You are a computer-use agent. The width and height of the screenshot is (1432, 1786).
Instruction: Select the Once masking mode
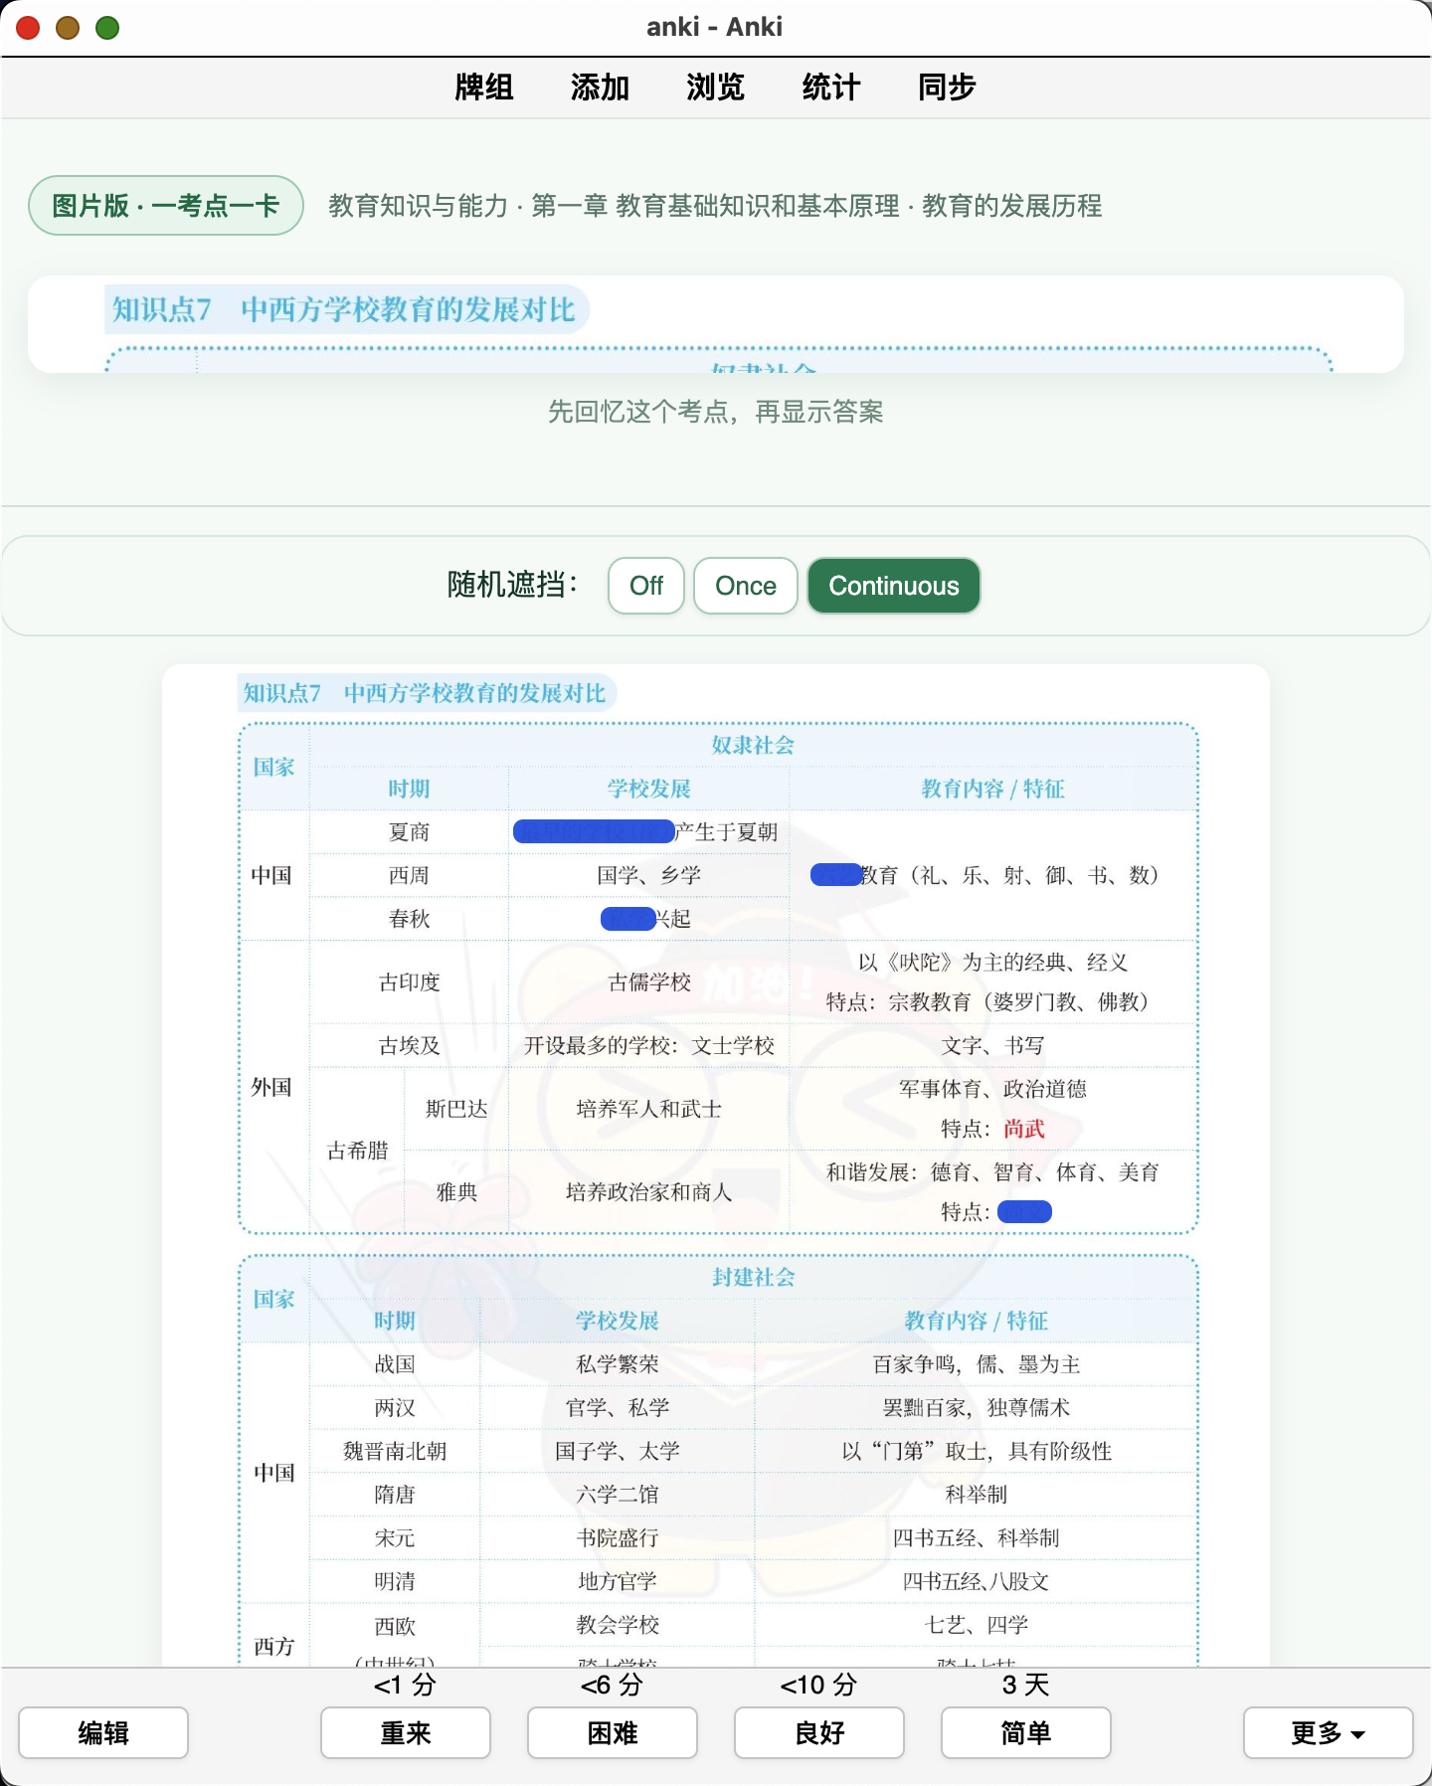[x=746, y=586]
